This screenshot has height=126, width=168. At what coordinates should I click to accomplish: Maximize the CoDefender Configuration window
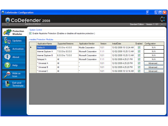tap(161, 12)
